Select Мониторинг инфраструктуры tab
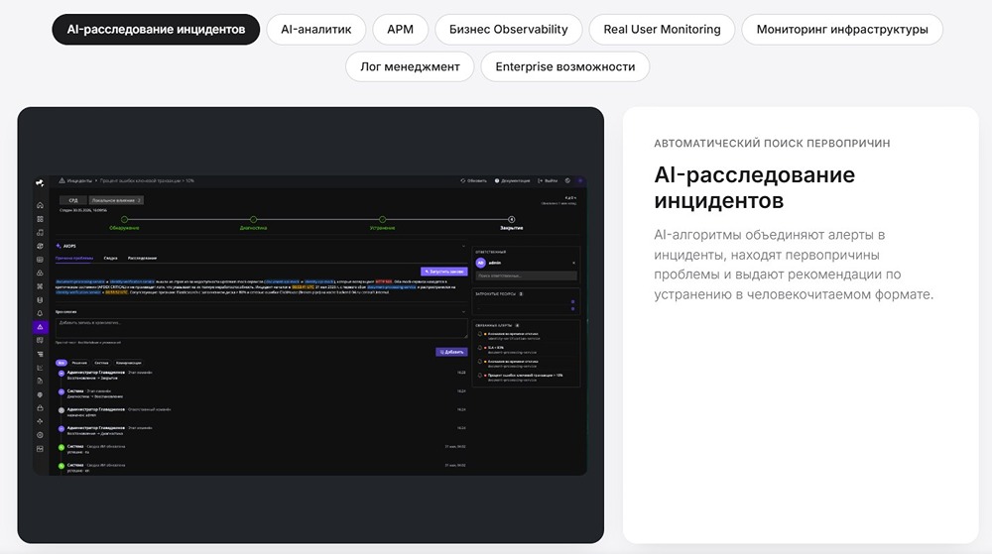992x554 pixels. tap(842, 29)
